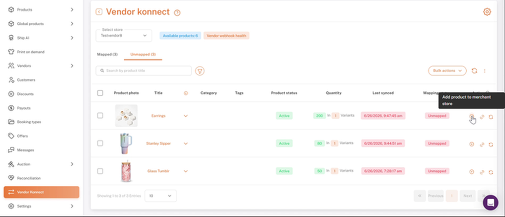Viewport: 505px width, 217px height.
Task: Add Earrings product to merchant store
Action: click(x=472, y=116)
